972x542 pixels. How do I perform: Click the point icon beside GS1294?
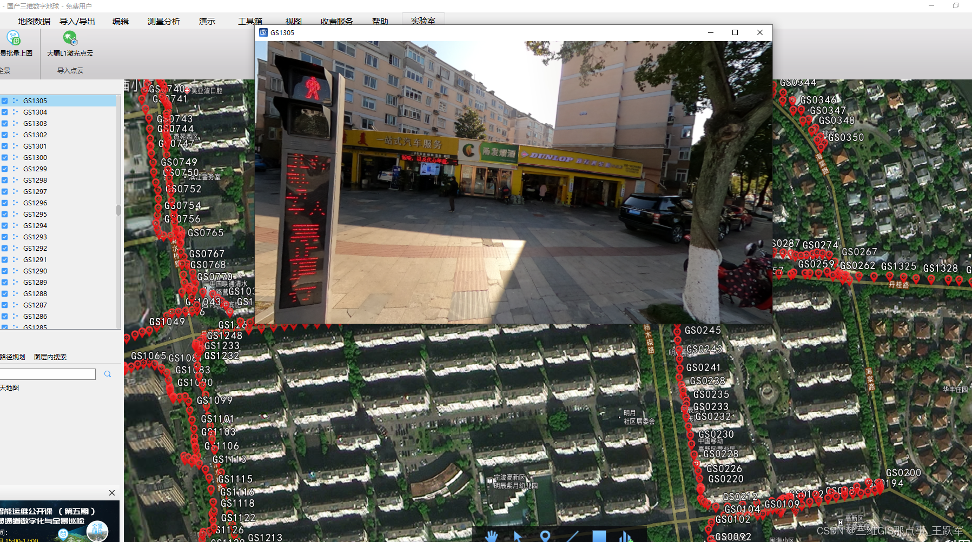click(15, 226)
